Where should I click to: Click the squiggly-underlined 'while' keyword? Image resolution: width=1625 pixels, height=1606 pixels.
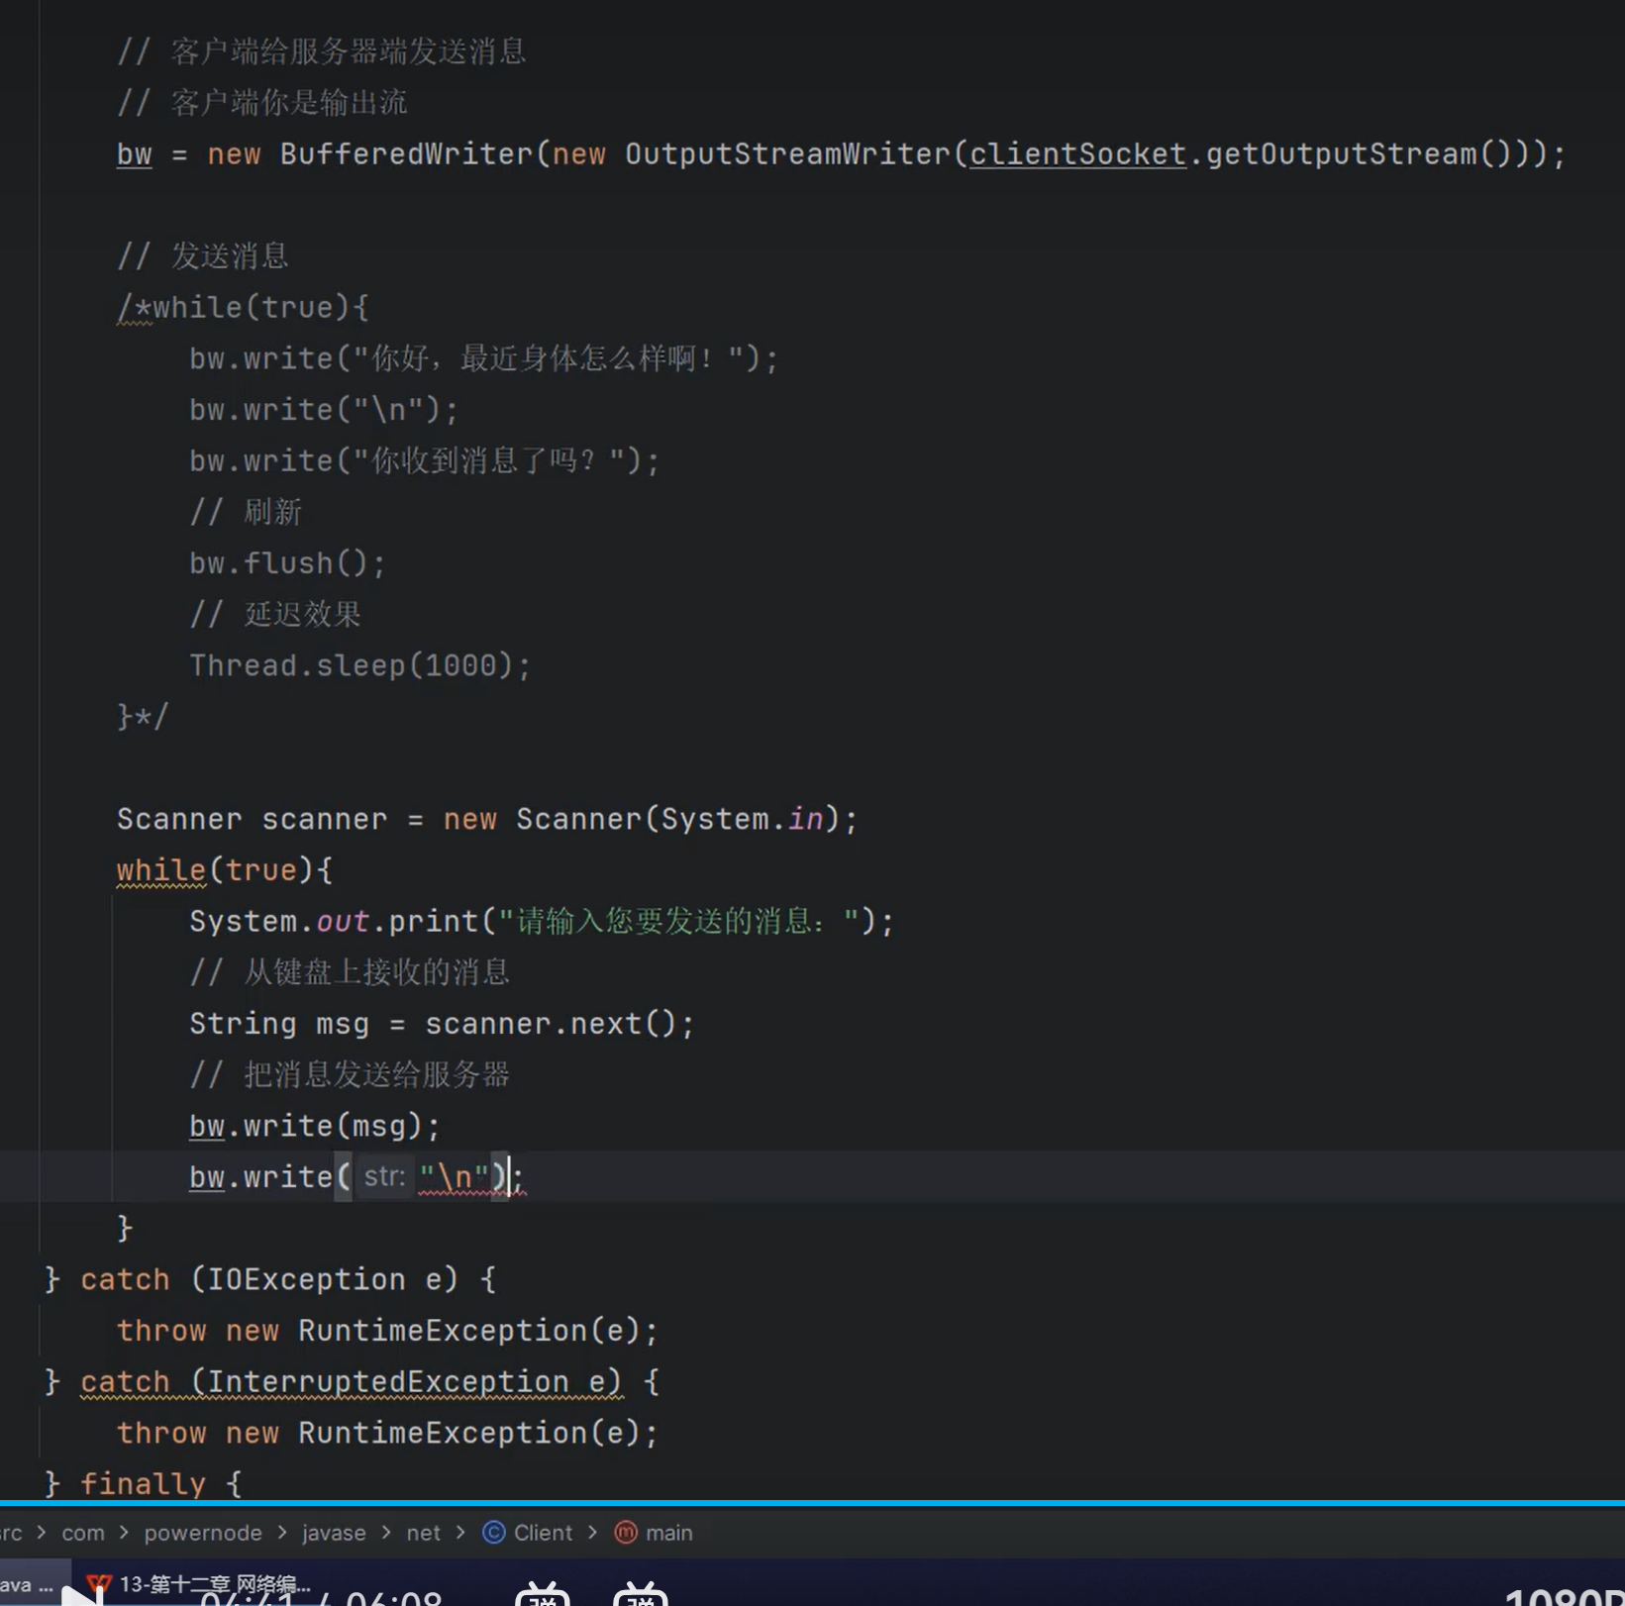tap(160, 870)
